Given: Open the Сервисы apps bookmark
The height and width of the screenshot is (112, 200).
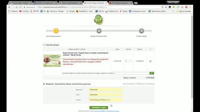Looking at the screenshot, I should coord(13,11).
